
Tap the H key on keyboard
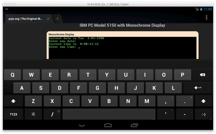tap(116, 88)
